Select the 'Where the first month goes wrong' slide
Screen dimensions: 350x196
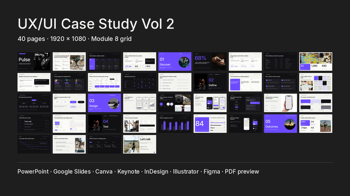click(x=104, y=82)
